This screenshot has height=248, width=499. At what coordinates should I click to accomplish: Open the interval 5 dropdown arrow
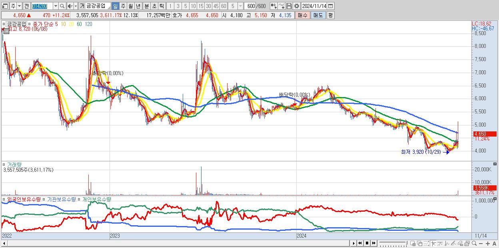[240, 6]
